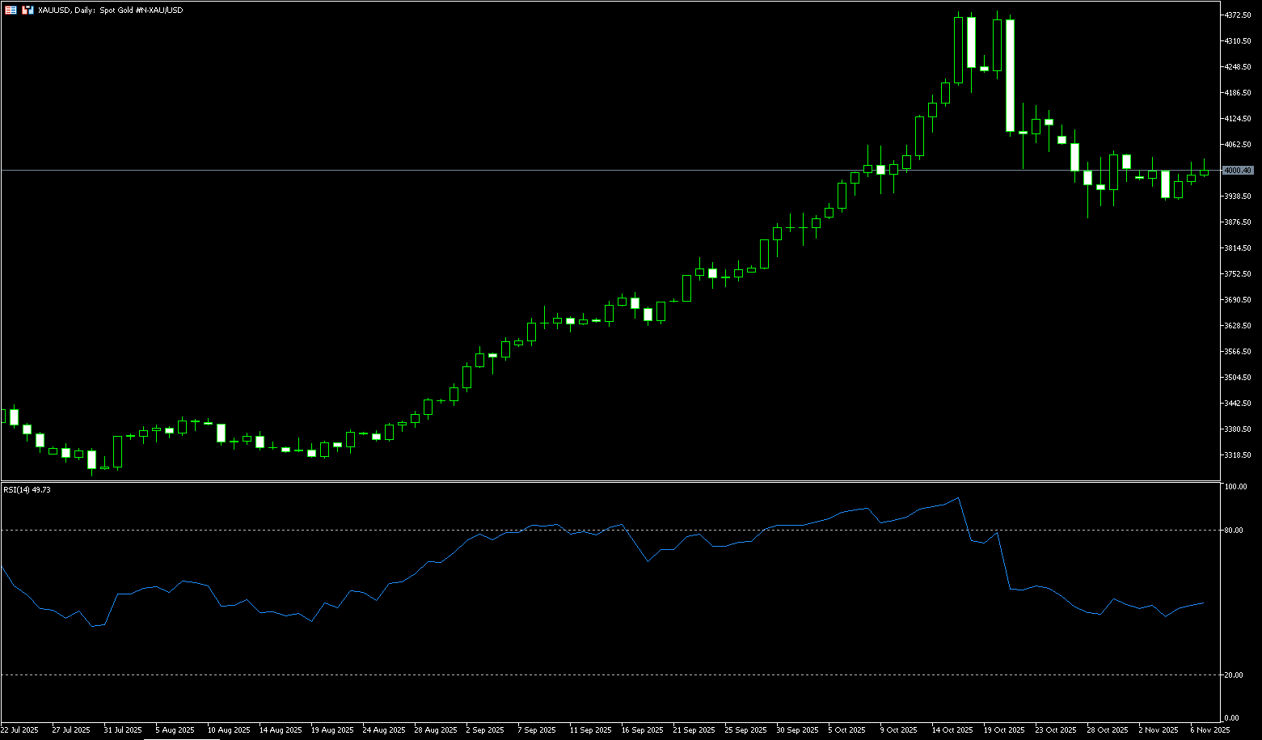Click the 14 Oct 2025 date label
Image resolution: width=1262 pixels, height=740 pixels.
click(x=952, y=730)
